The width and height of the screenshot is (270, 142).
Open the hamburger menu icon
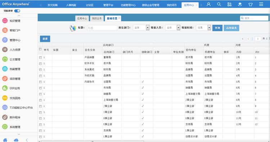[x=261, y=4]
